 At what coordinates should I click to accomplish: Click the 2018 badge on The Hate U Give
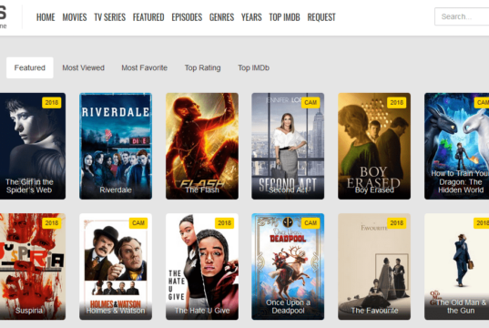tap(225, 223)
